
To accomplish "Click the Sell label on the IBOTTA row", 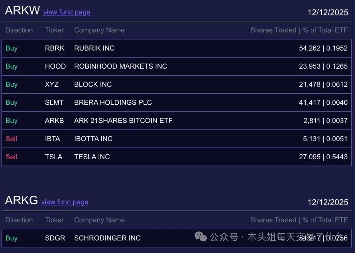I will click(x=11, y=139).
